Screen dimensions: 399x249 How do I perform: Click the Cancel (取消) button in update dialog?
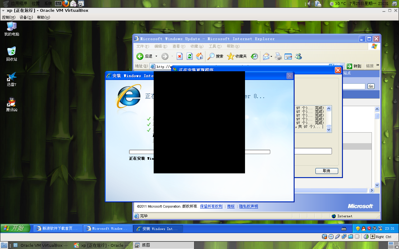tap(326, 171)
